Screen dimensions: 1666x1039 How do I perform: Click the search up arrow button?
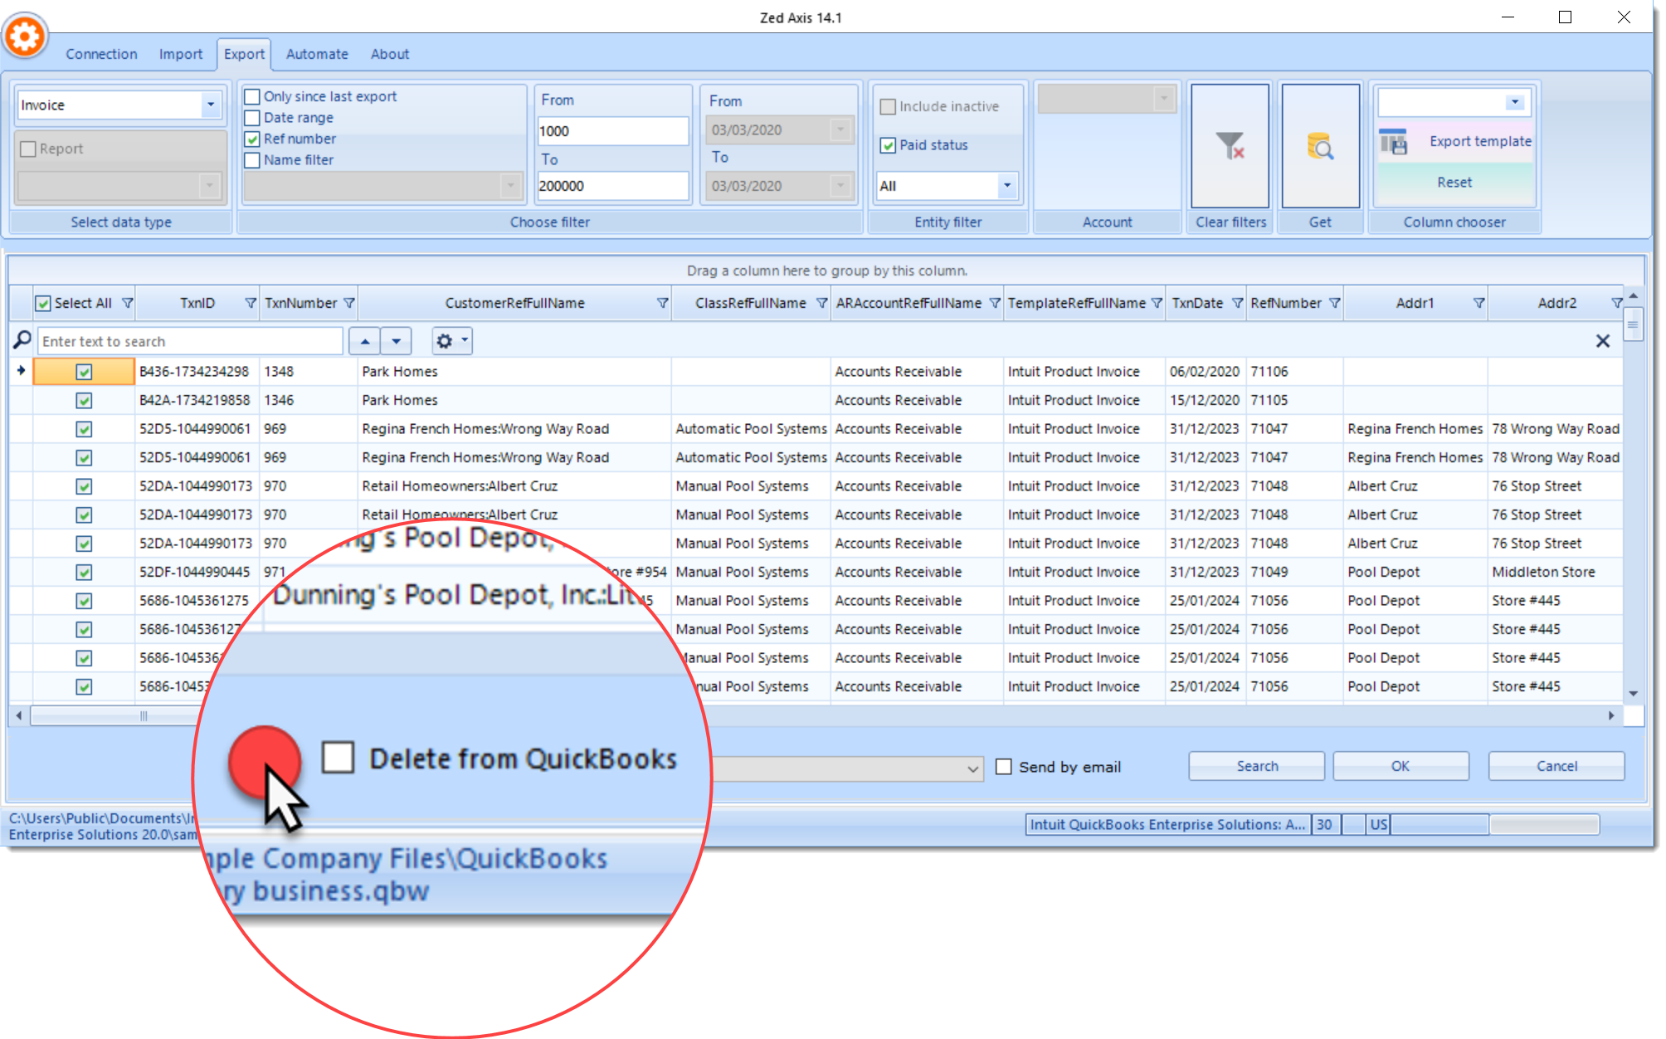click(x=365, y=341)
